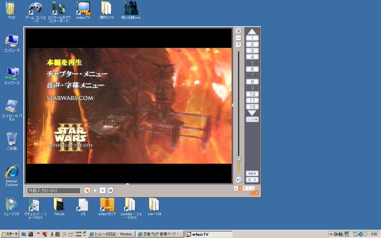Open the Resize folder
Image resolution: width=381 pixels, height=238 pixels.
(59, 207)
